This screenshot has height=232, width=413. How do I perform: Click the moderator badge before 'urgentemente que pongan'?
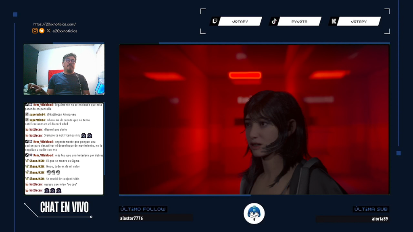[27, 141]
